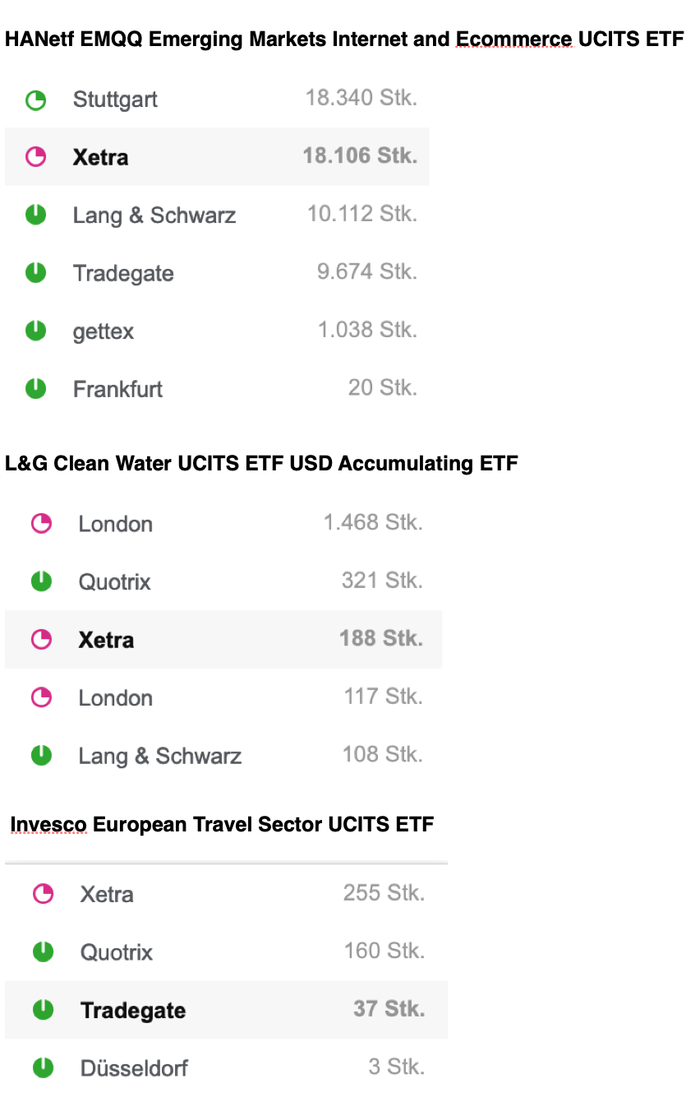Click the L&G Clean Water UCITS ETF heading
Screen dimensions: 700x1102
pos(261,464)
